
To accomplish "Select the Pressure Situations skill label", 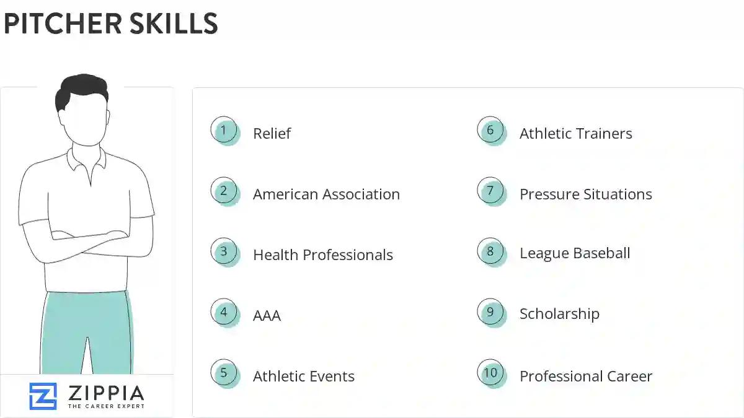I will click(x=585, y=194).
